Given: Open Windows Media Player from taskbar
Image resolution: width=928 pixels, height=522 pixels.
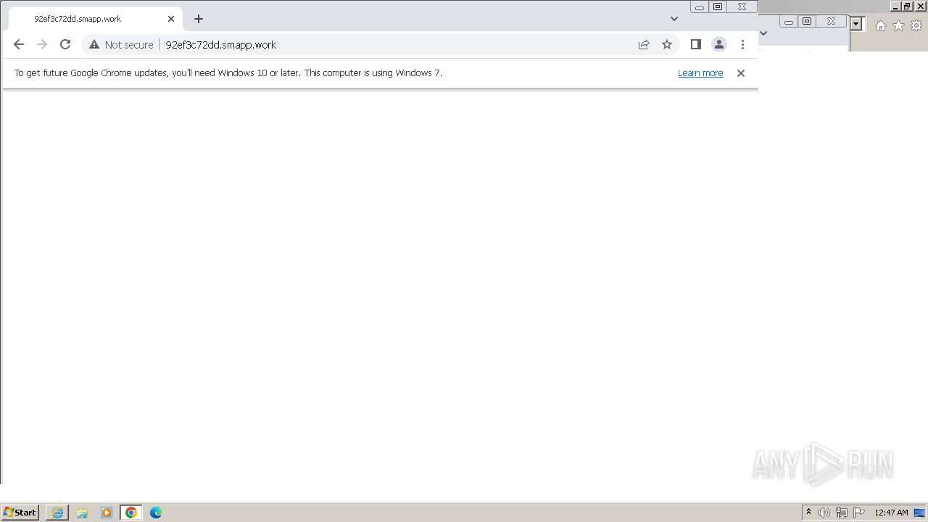Looking at the screenshot, I should point(107,513).
